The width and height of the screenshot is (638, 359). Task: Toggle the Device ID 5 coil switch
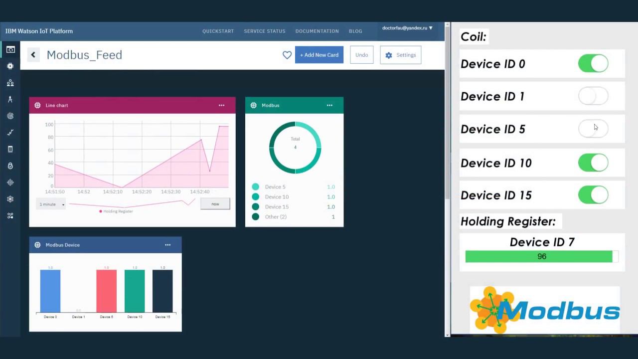(593, 129)
